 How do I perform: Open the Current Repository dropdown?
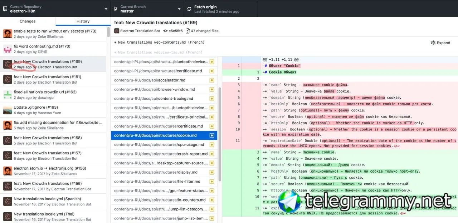point(55,9)
